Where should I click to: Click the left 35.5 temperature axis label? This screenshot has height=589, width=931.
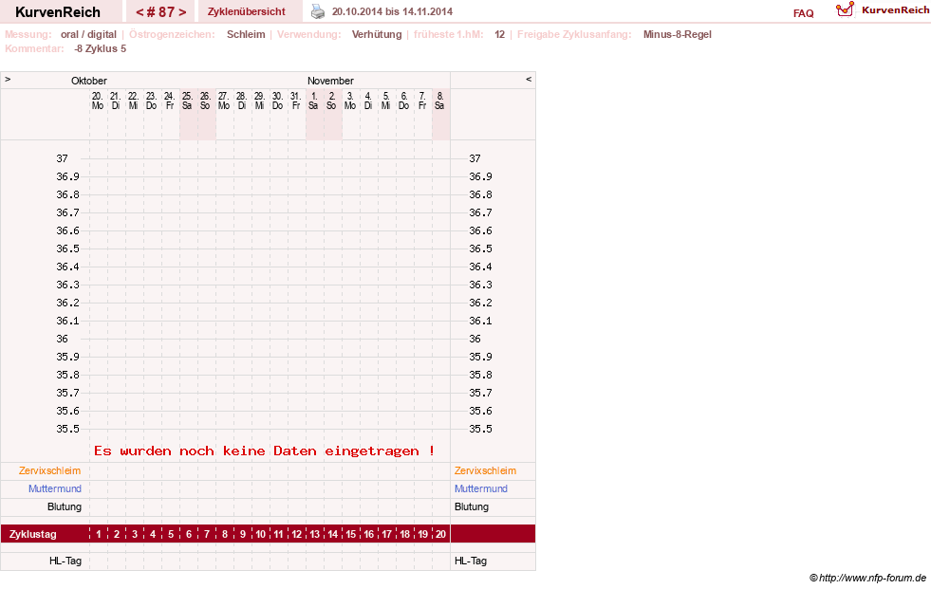click(x=67, y=429)
